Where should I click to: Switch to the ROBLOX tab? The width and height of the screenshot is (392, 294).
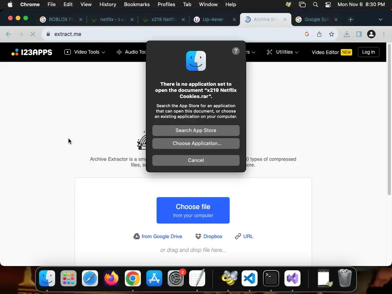click(x=61, y=20)
